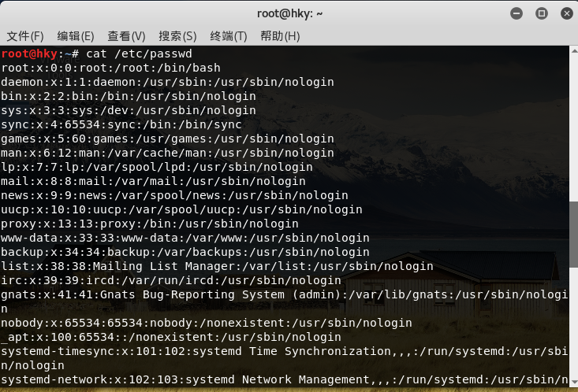Click the backup:x:34:34 line
This screenshot has height=392, width=578.
click(x=185, y=252)
